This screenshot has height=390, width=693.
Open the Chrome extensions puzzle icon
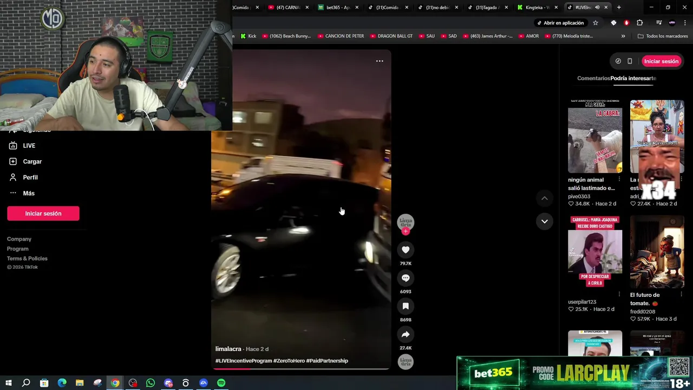(x=640, y=23)
